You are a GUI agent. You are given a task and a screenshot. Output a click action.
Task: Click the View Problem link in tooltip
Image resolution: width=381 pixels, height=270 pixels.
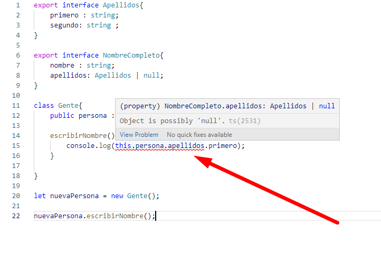click(139, 135)
